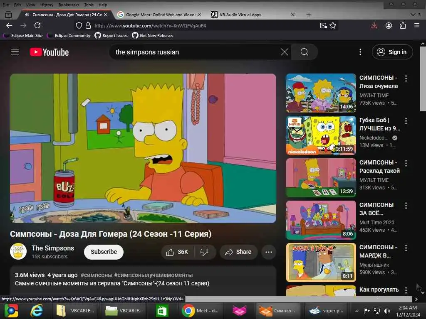This screenshot has width=426, height=319.
Task: Open options for СИМПСОНЫ ЗА ВСЁ video
Action: 406,206
